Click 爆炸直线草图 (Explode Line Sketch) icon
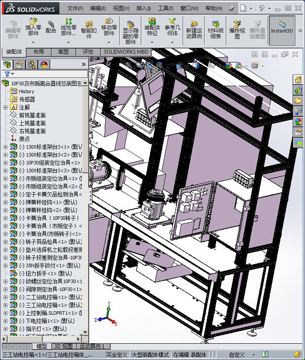This screenshot has height=360, width=305. pos(257,29)
